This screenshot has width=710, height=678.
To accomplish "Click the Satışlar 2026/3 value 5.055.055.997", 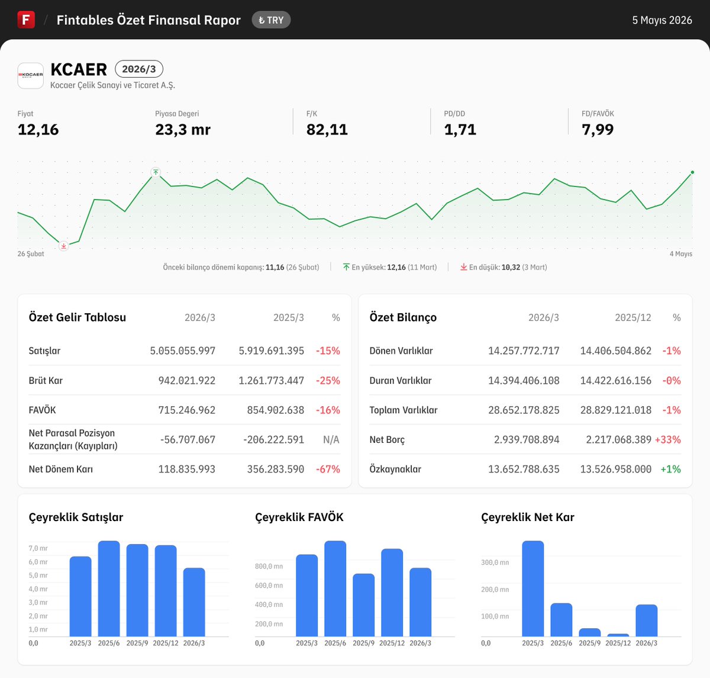I will (183, 351).
